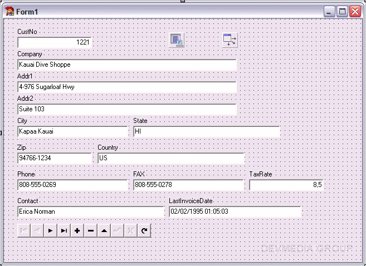
Task: Click the Form1 title bar icon
Action: coord(9,11)
